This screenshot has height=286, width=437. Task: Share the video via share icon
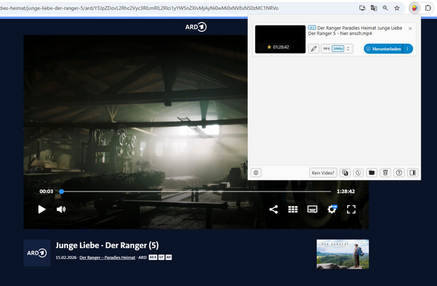pyautogui.click(x=273, y=209)
